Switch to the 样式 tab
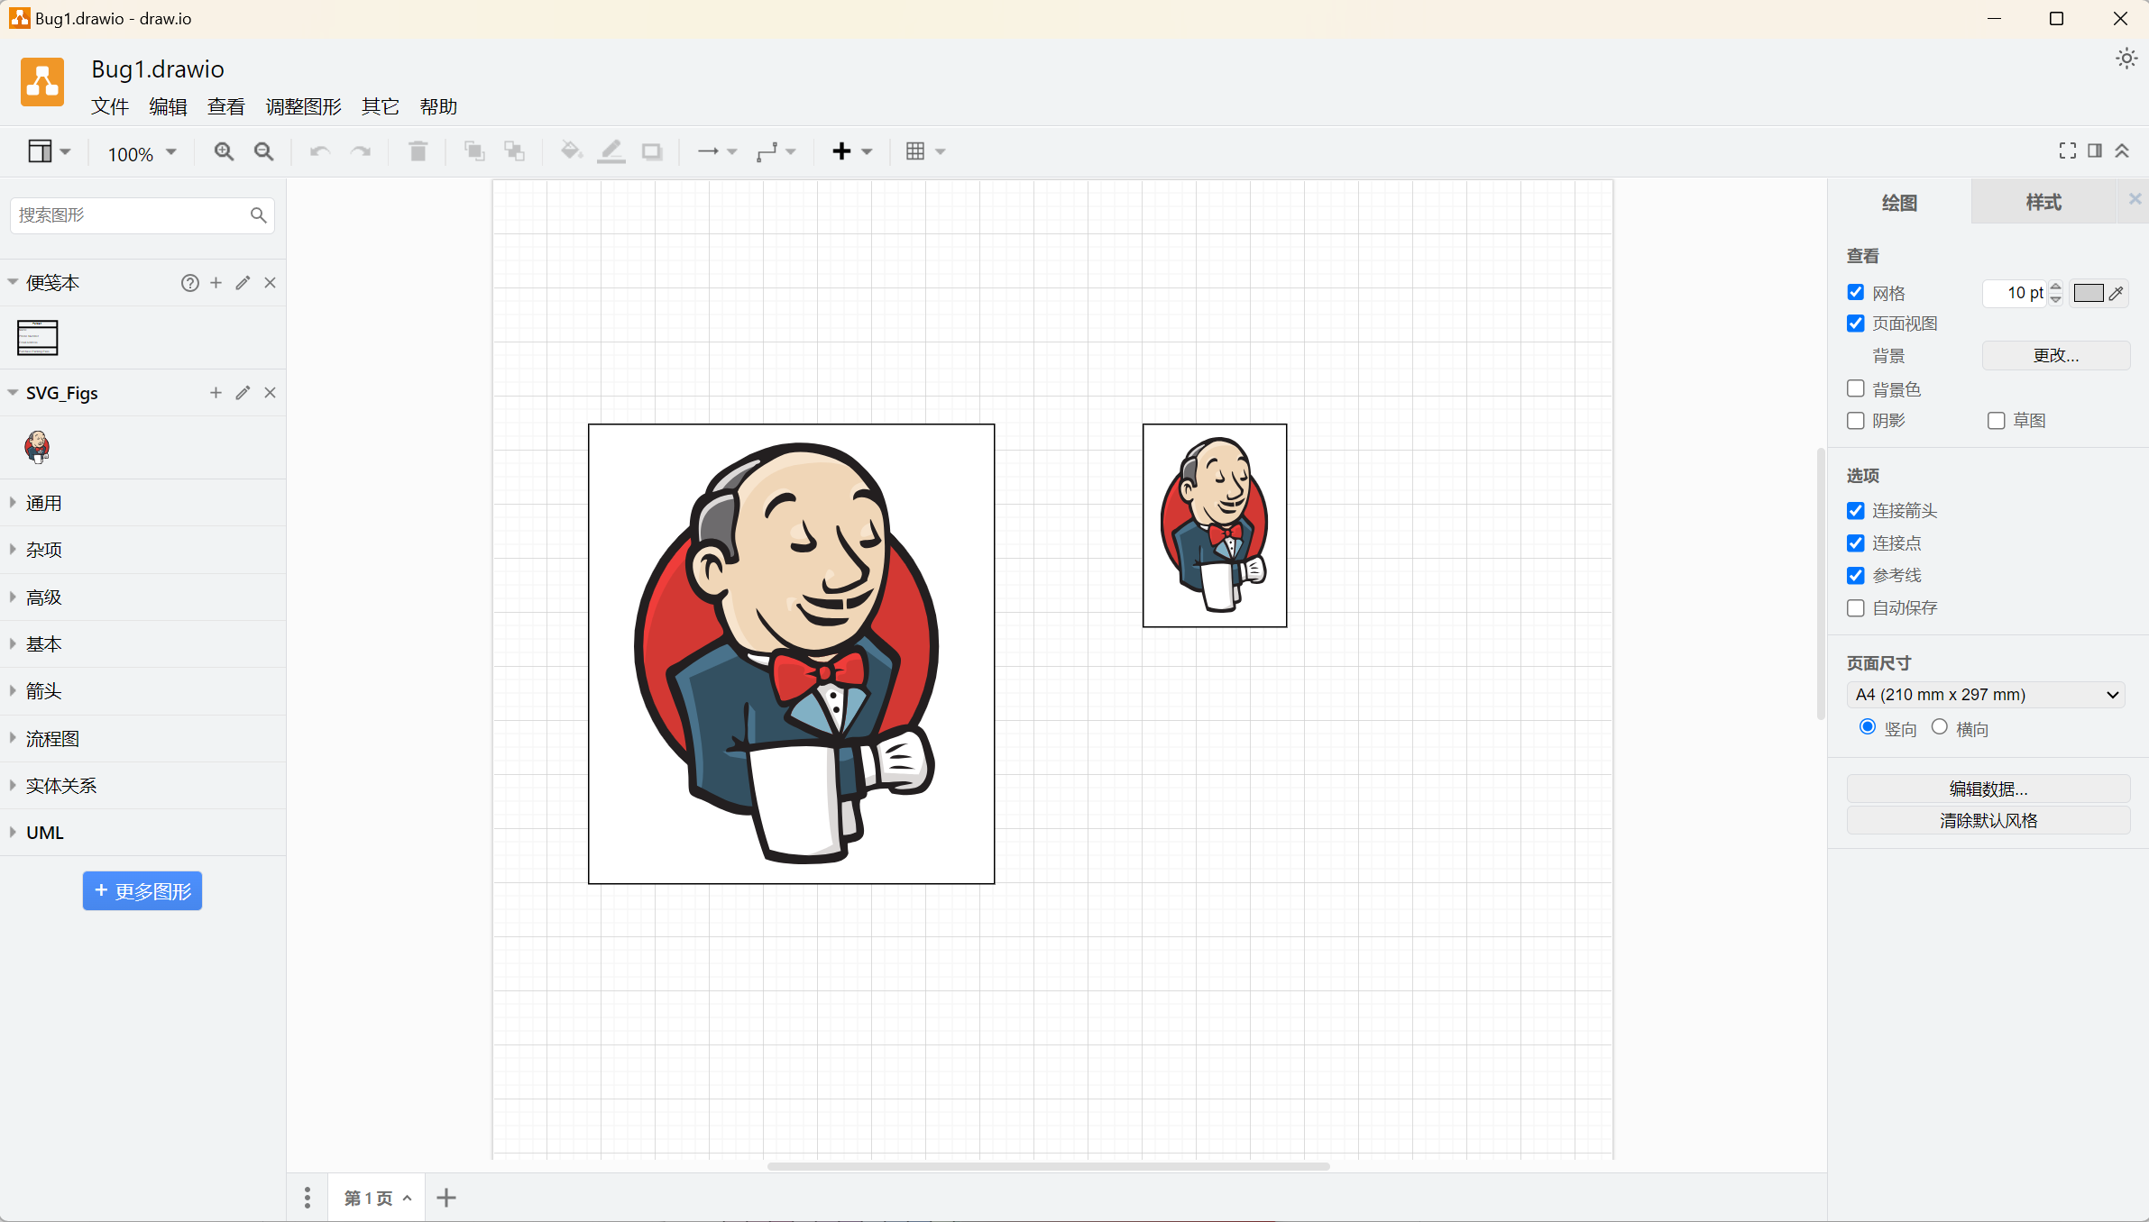 click(x=2043, y=203)
